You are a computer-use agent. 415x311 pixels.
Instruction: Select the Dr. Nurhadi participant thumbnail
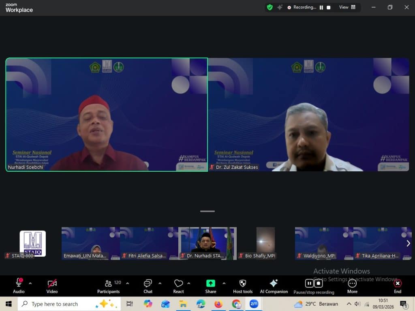click(207, 243)
